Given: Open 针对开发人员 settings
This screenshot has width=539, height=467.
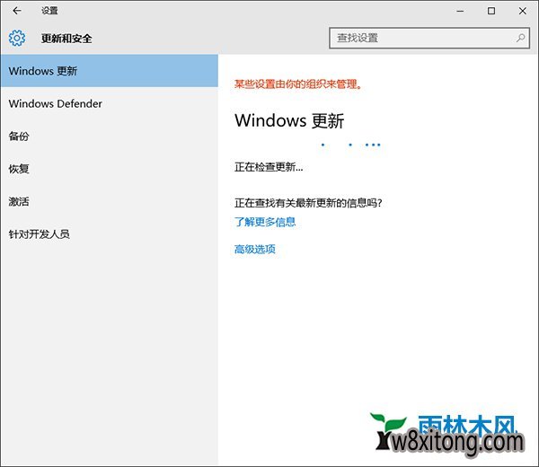Looking at the screenshot, I should tap(39, 234).
